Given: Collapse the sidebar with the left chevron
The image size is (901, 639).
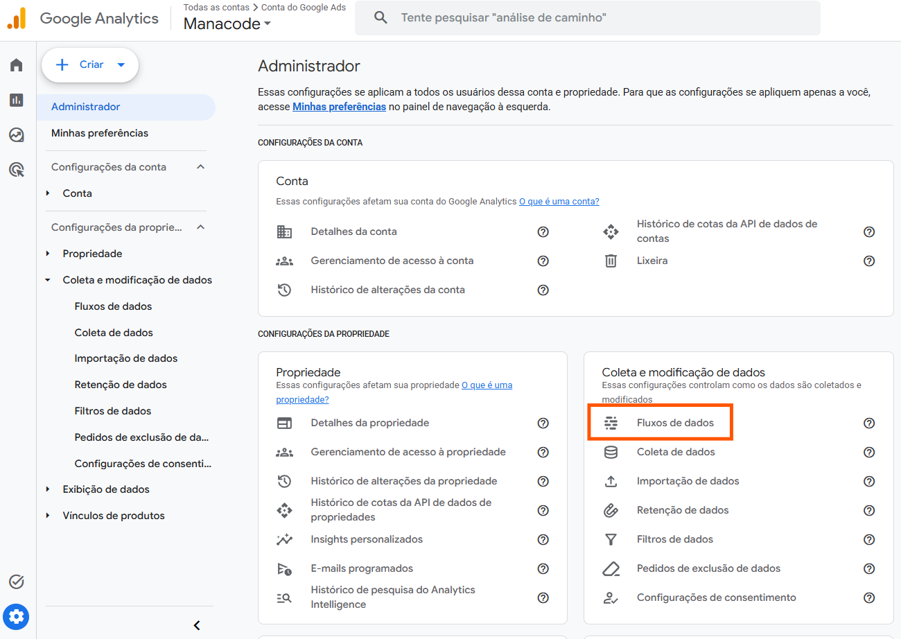Looking at the screenshot, I should point(197,625).
